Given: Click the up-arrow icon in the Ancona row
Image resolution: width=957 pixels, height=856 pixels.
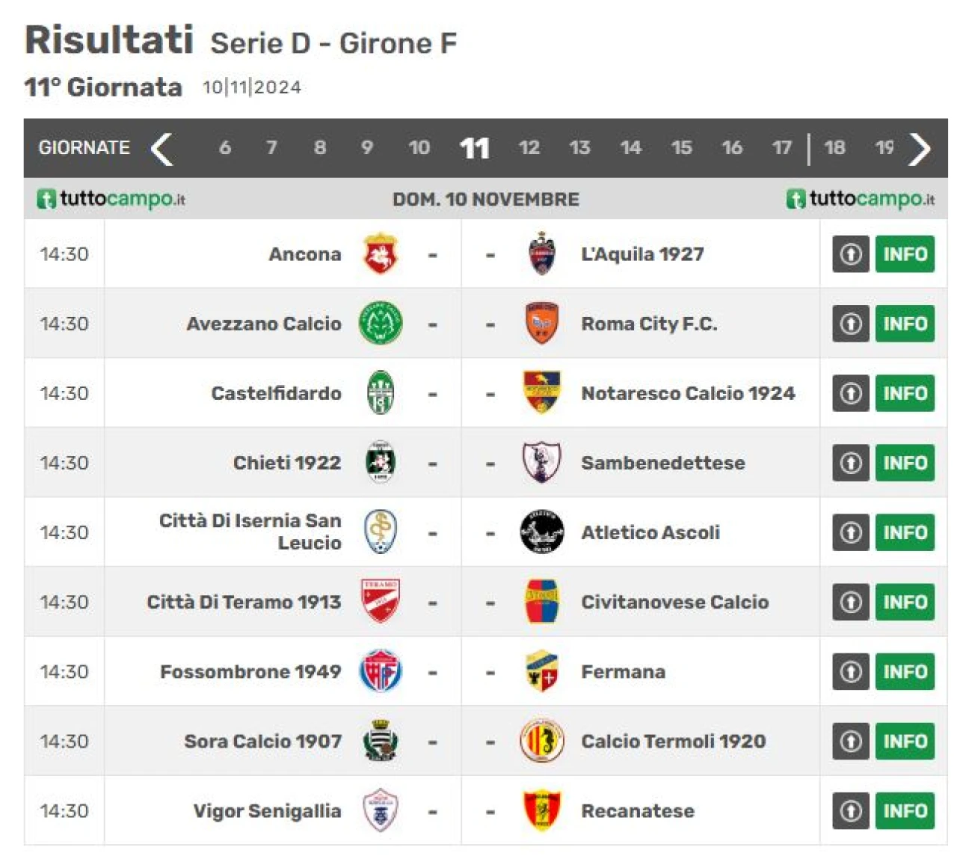Looking at the screenshot, I should [x=851, y=254].
